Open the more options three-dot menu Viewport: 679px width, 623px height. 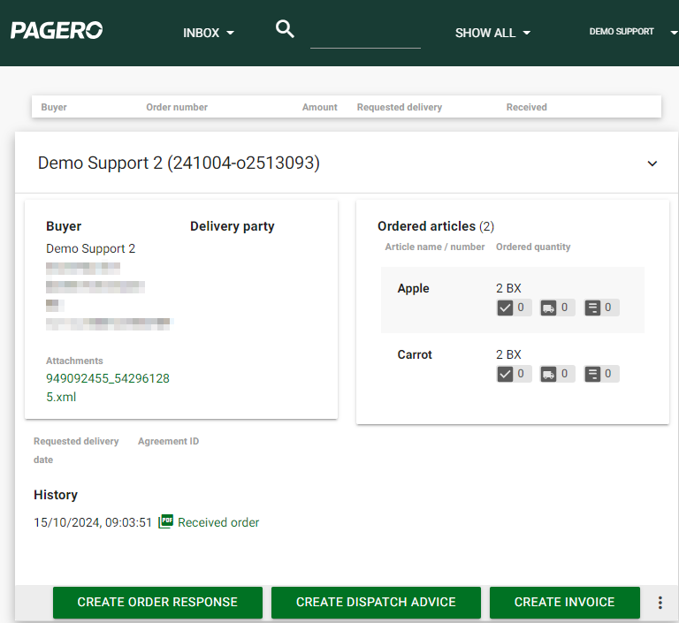click(660, 603)
